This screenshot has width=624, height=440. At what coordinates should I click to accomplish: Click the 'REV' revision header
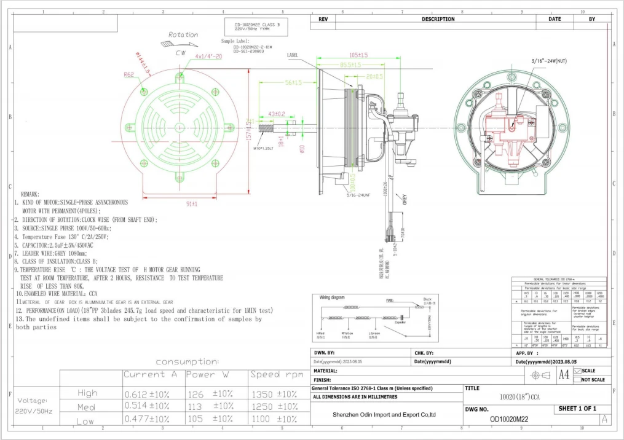click(323, 19)
